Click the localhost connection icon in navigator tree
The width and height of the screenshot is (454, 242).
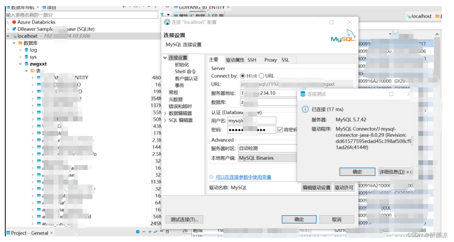(14, 36)
